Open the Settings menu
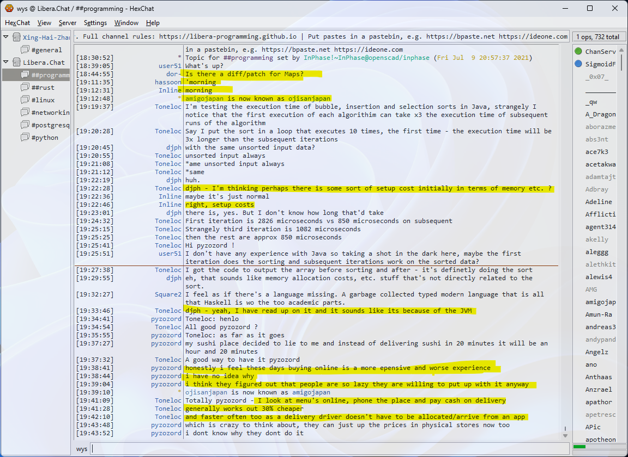The width and height of the screenshot is (628, 457). (x=95, y=23)
